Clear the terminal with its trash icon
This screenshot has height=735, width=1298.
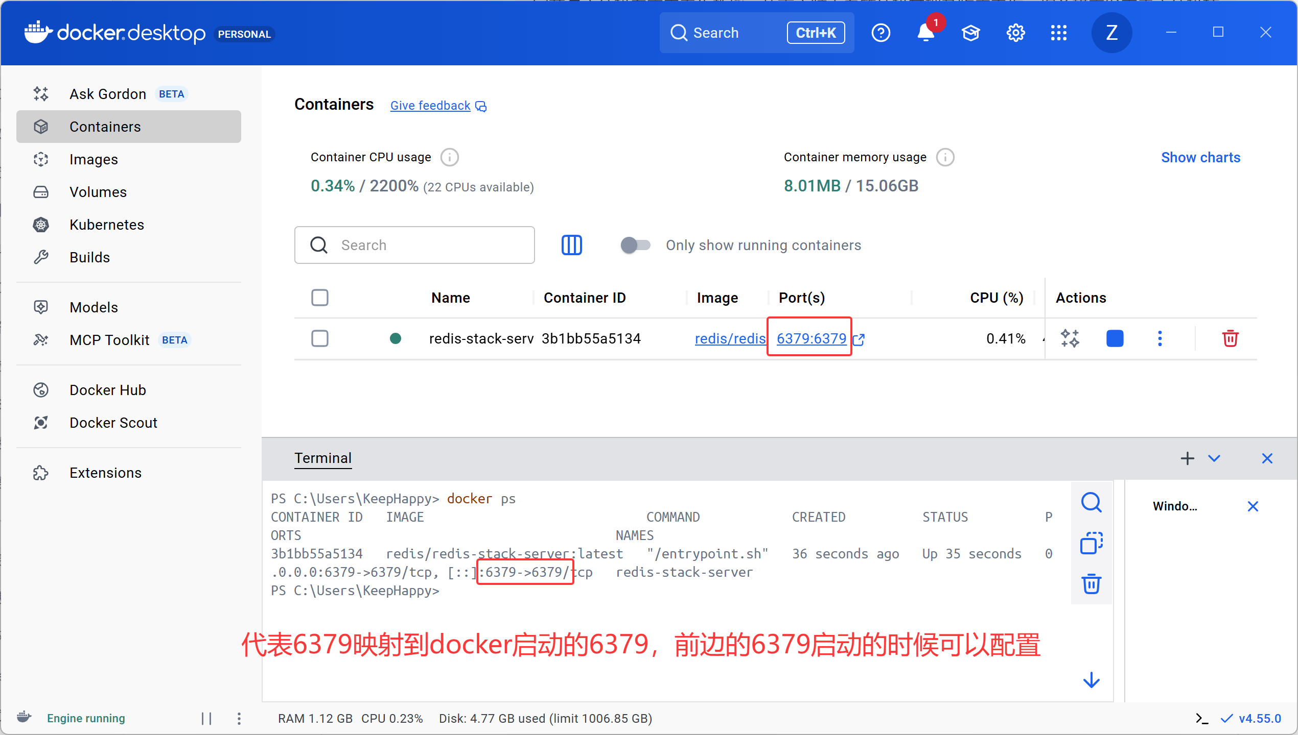pos(1091,584)
